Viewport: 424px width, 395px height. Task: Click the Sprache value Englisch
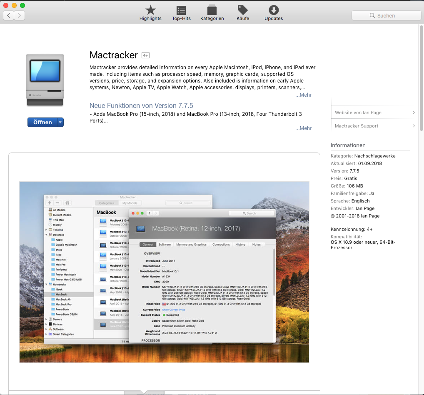360,201
